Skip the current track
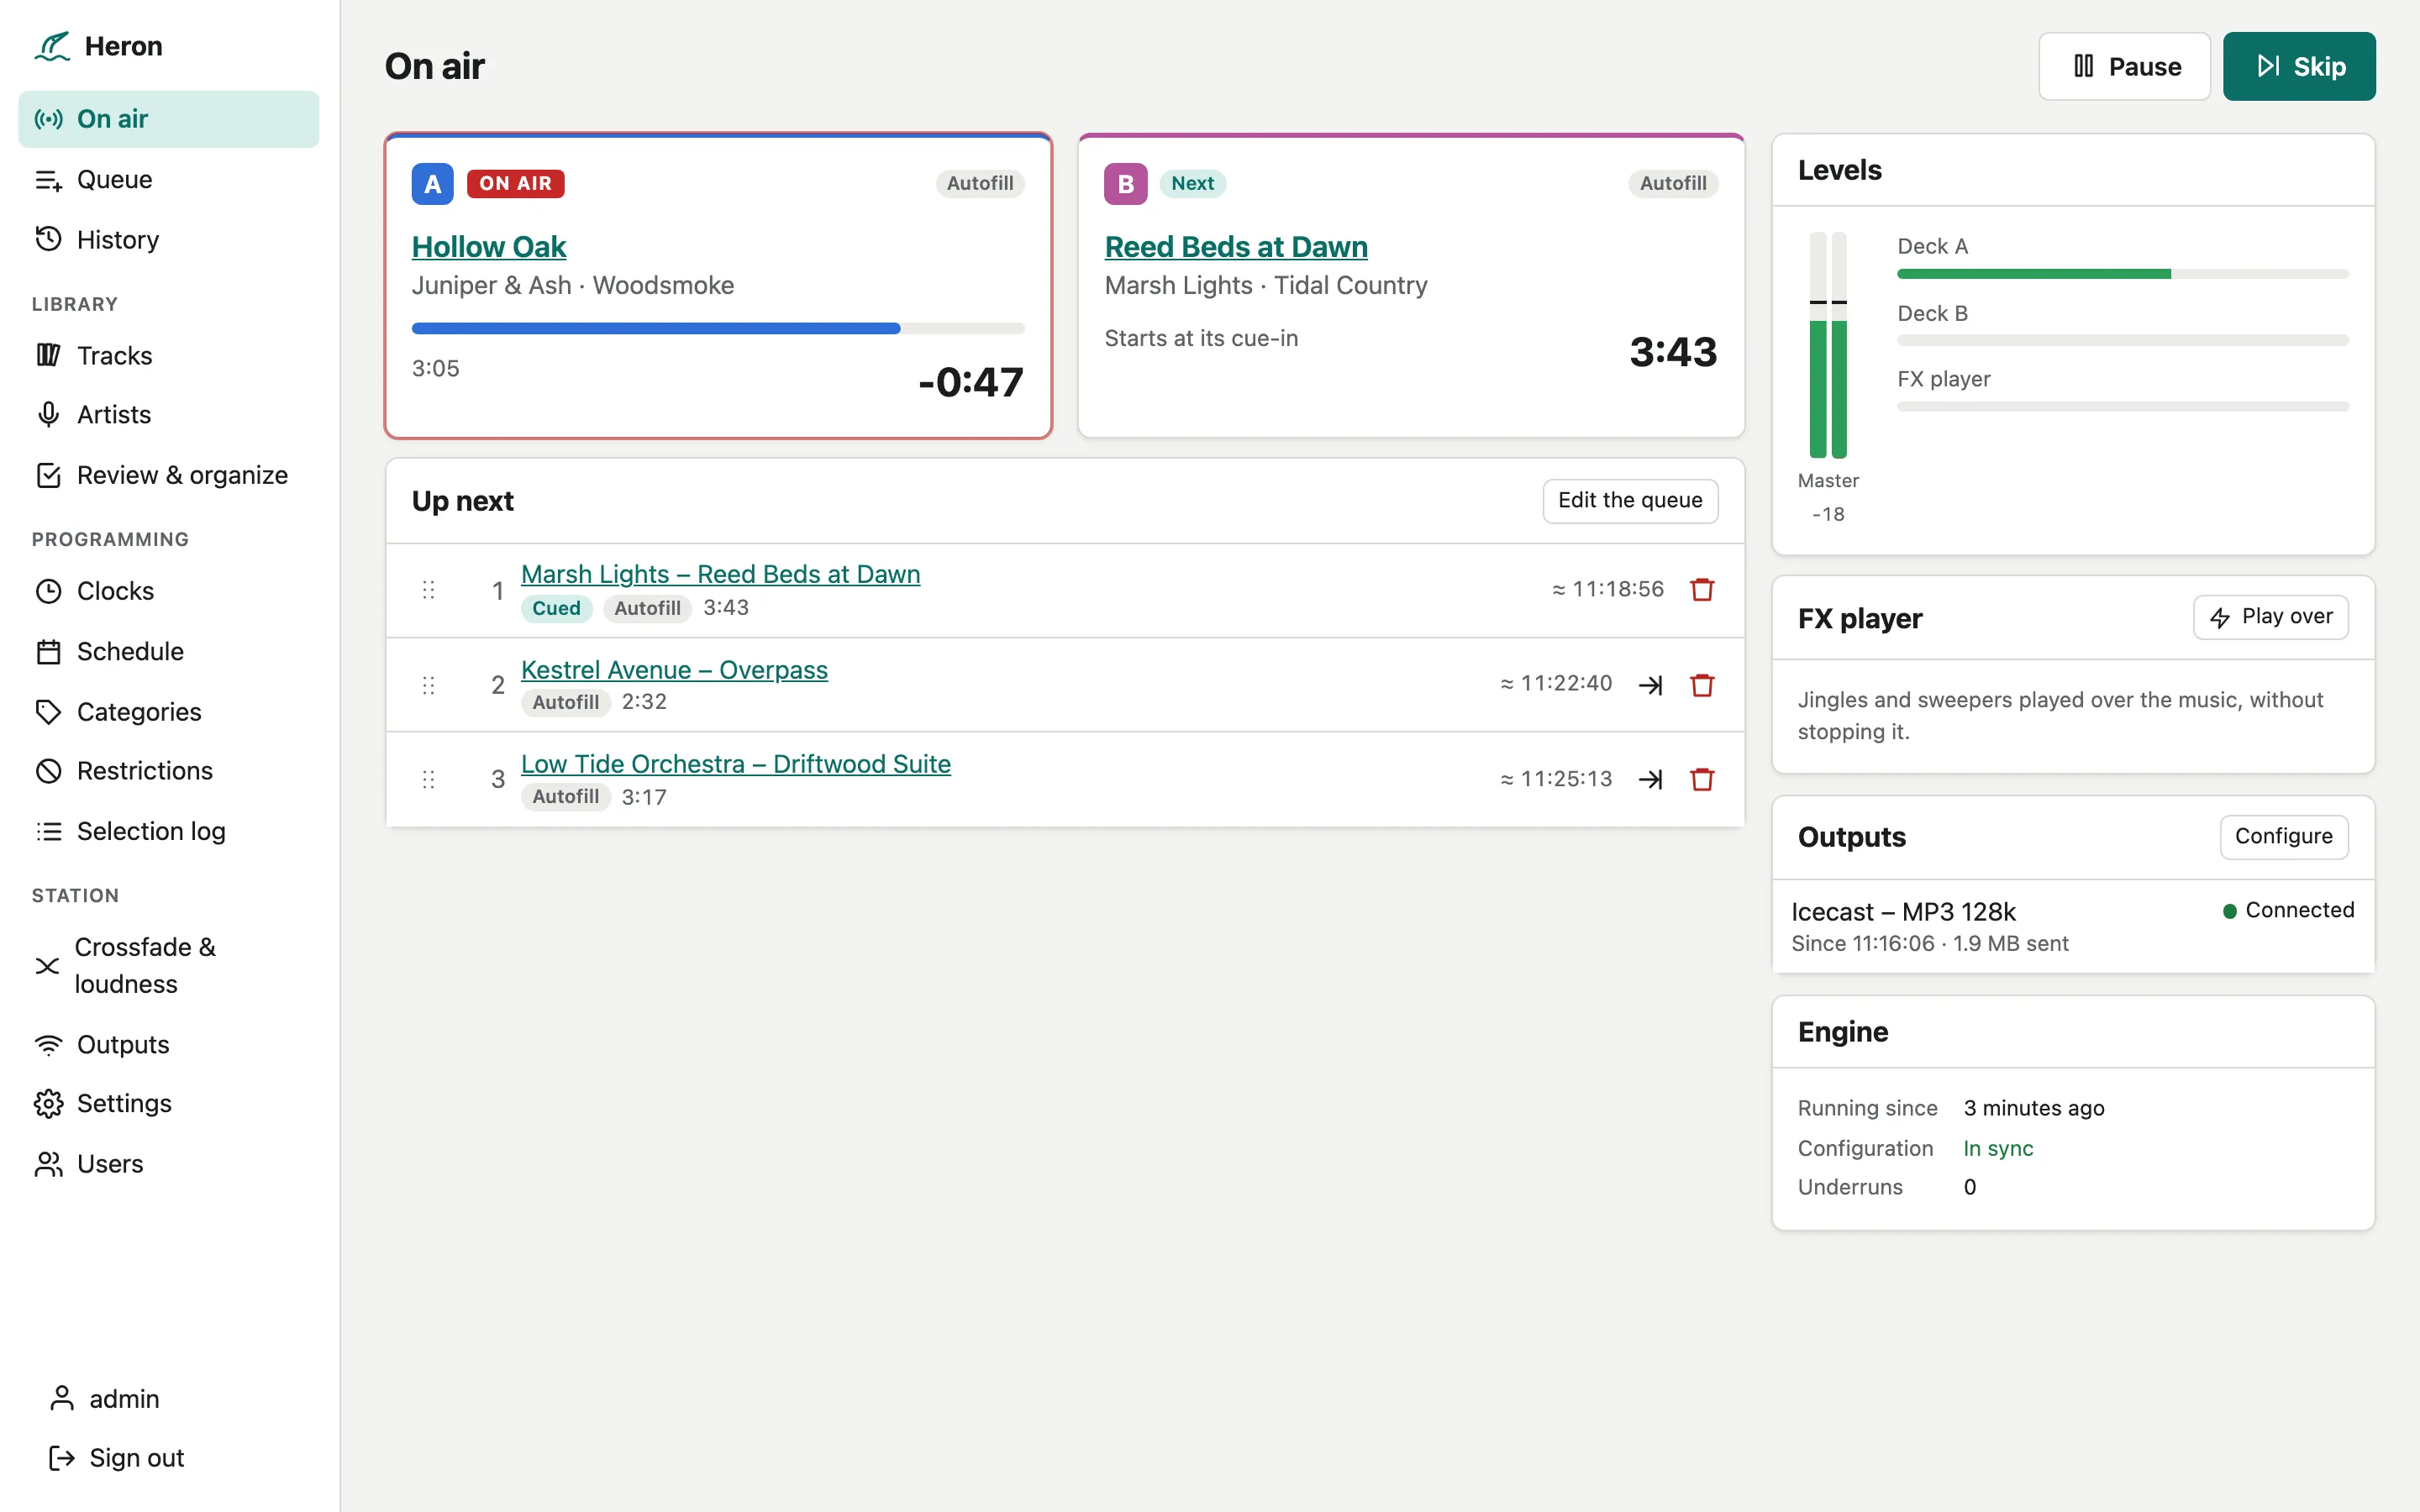The height and width of the screenshot is (1512, 2420). (x=2299, y=66)
